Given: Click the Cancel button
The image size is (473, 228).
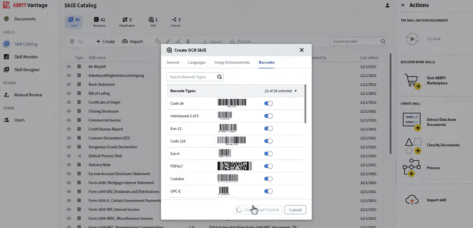Looking at the screenshot, I should click(295, 210).
